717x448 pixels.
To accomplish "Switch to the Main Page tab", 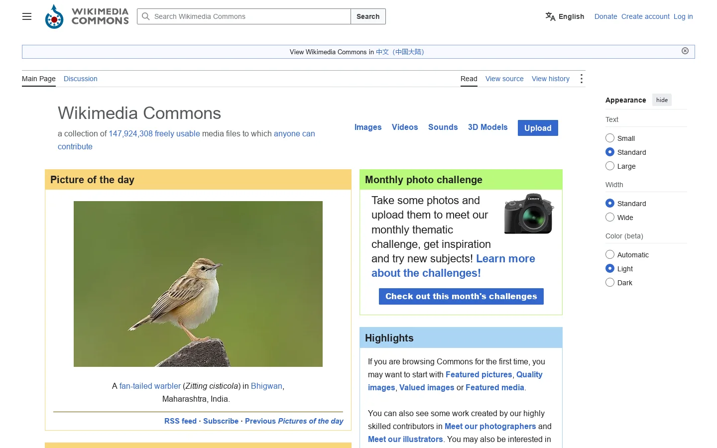I will 39,79.
